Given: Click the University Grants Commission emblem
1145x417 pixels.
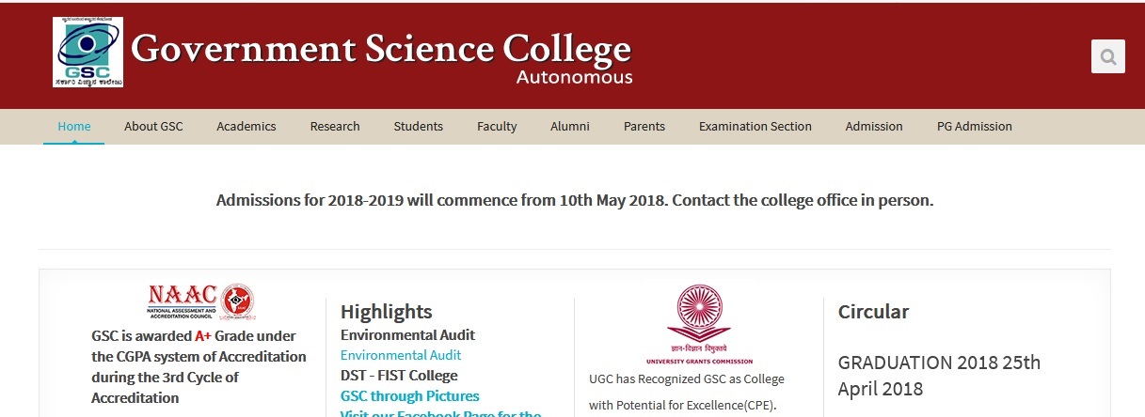Looking at the screenshot, I should [699, 324].
